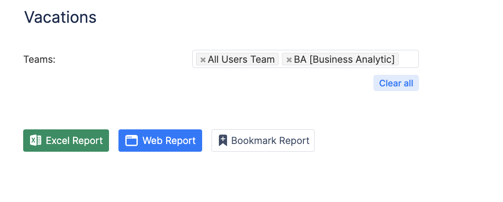Remove the All Users Team tag
Screen dimensions: 503x202
coord(203,60)
